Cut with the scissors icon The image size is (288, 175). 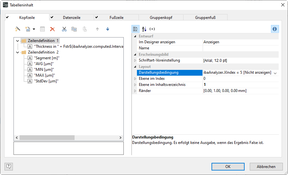click(x=64, y=29)
